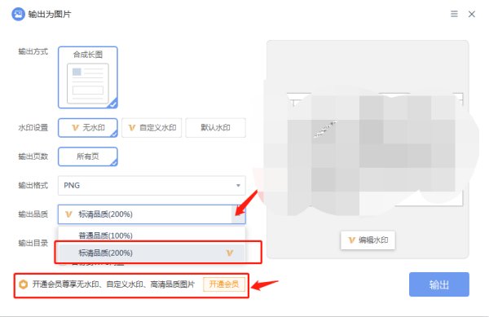Click the 编辑水印 button under preview
489x317 pixels.
368,240
